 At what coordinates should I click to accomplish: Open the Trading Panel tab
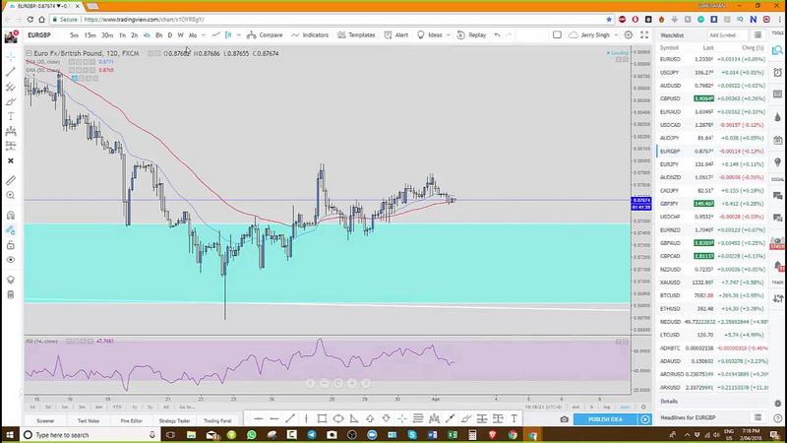tap(217, 420)
